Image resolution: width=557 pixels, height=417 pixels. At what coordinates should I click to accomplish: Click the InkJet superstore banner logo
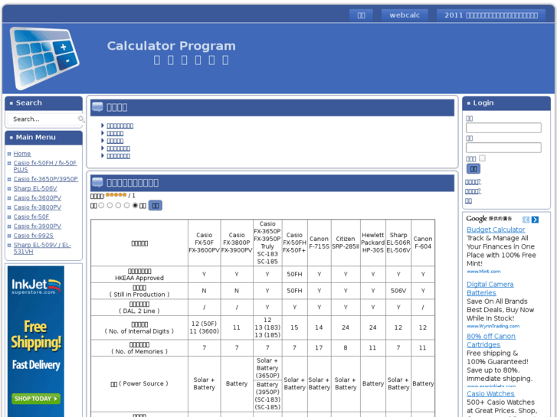tap(36, 287)
